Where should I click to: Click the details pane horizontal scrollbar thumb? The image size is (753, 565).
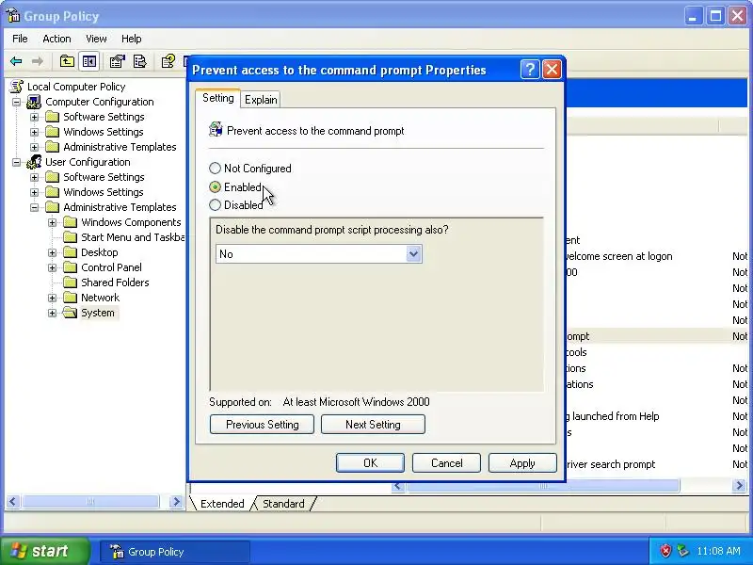pyautogui.click(x=543, y=486)
